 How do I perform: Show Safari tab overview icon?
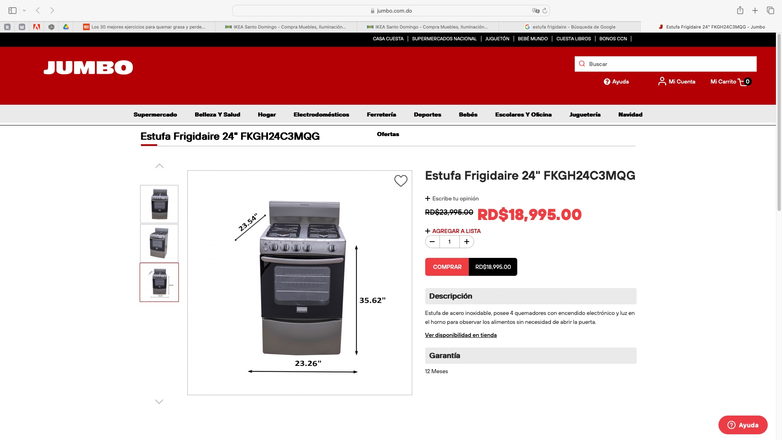[770, 11]
